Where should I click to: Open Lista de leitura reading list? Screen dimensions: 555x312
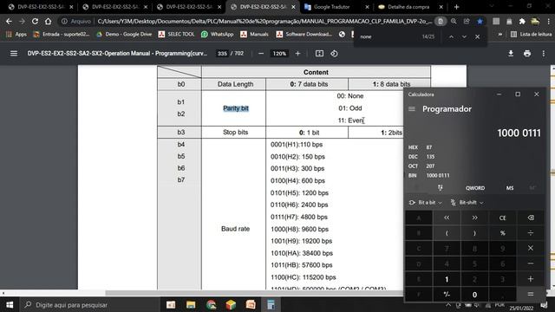pos(532,35)
